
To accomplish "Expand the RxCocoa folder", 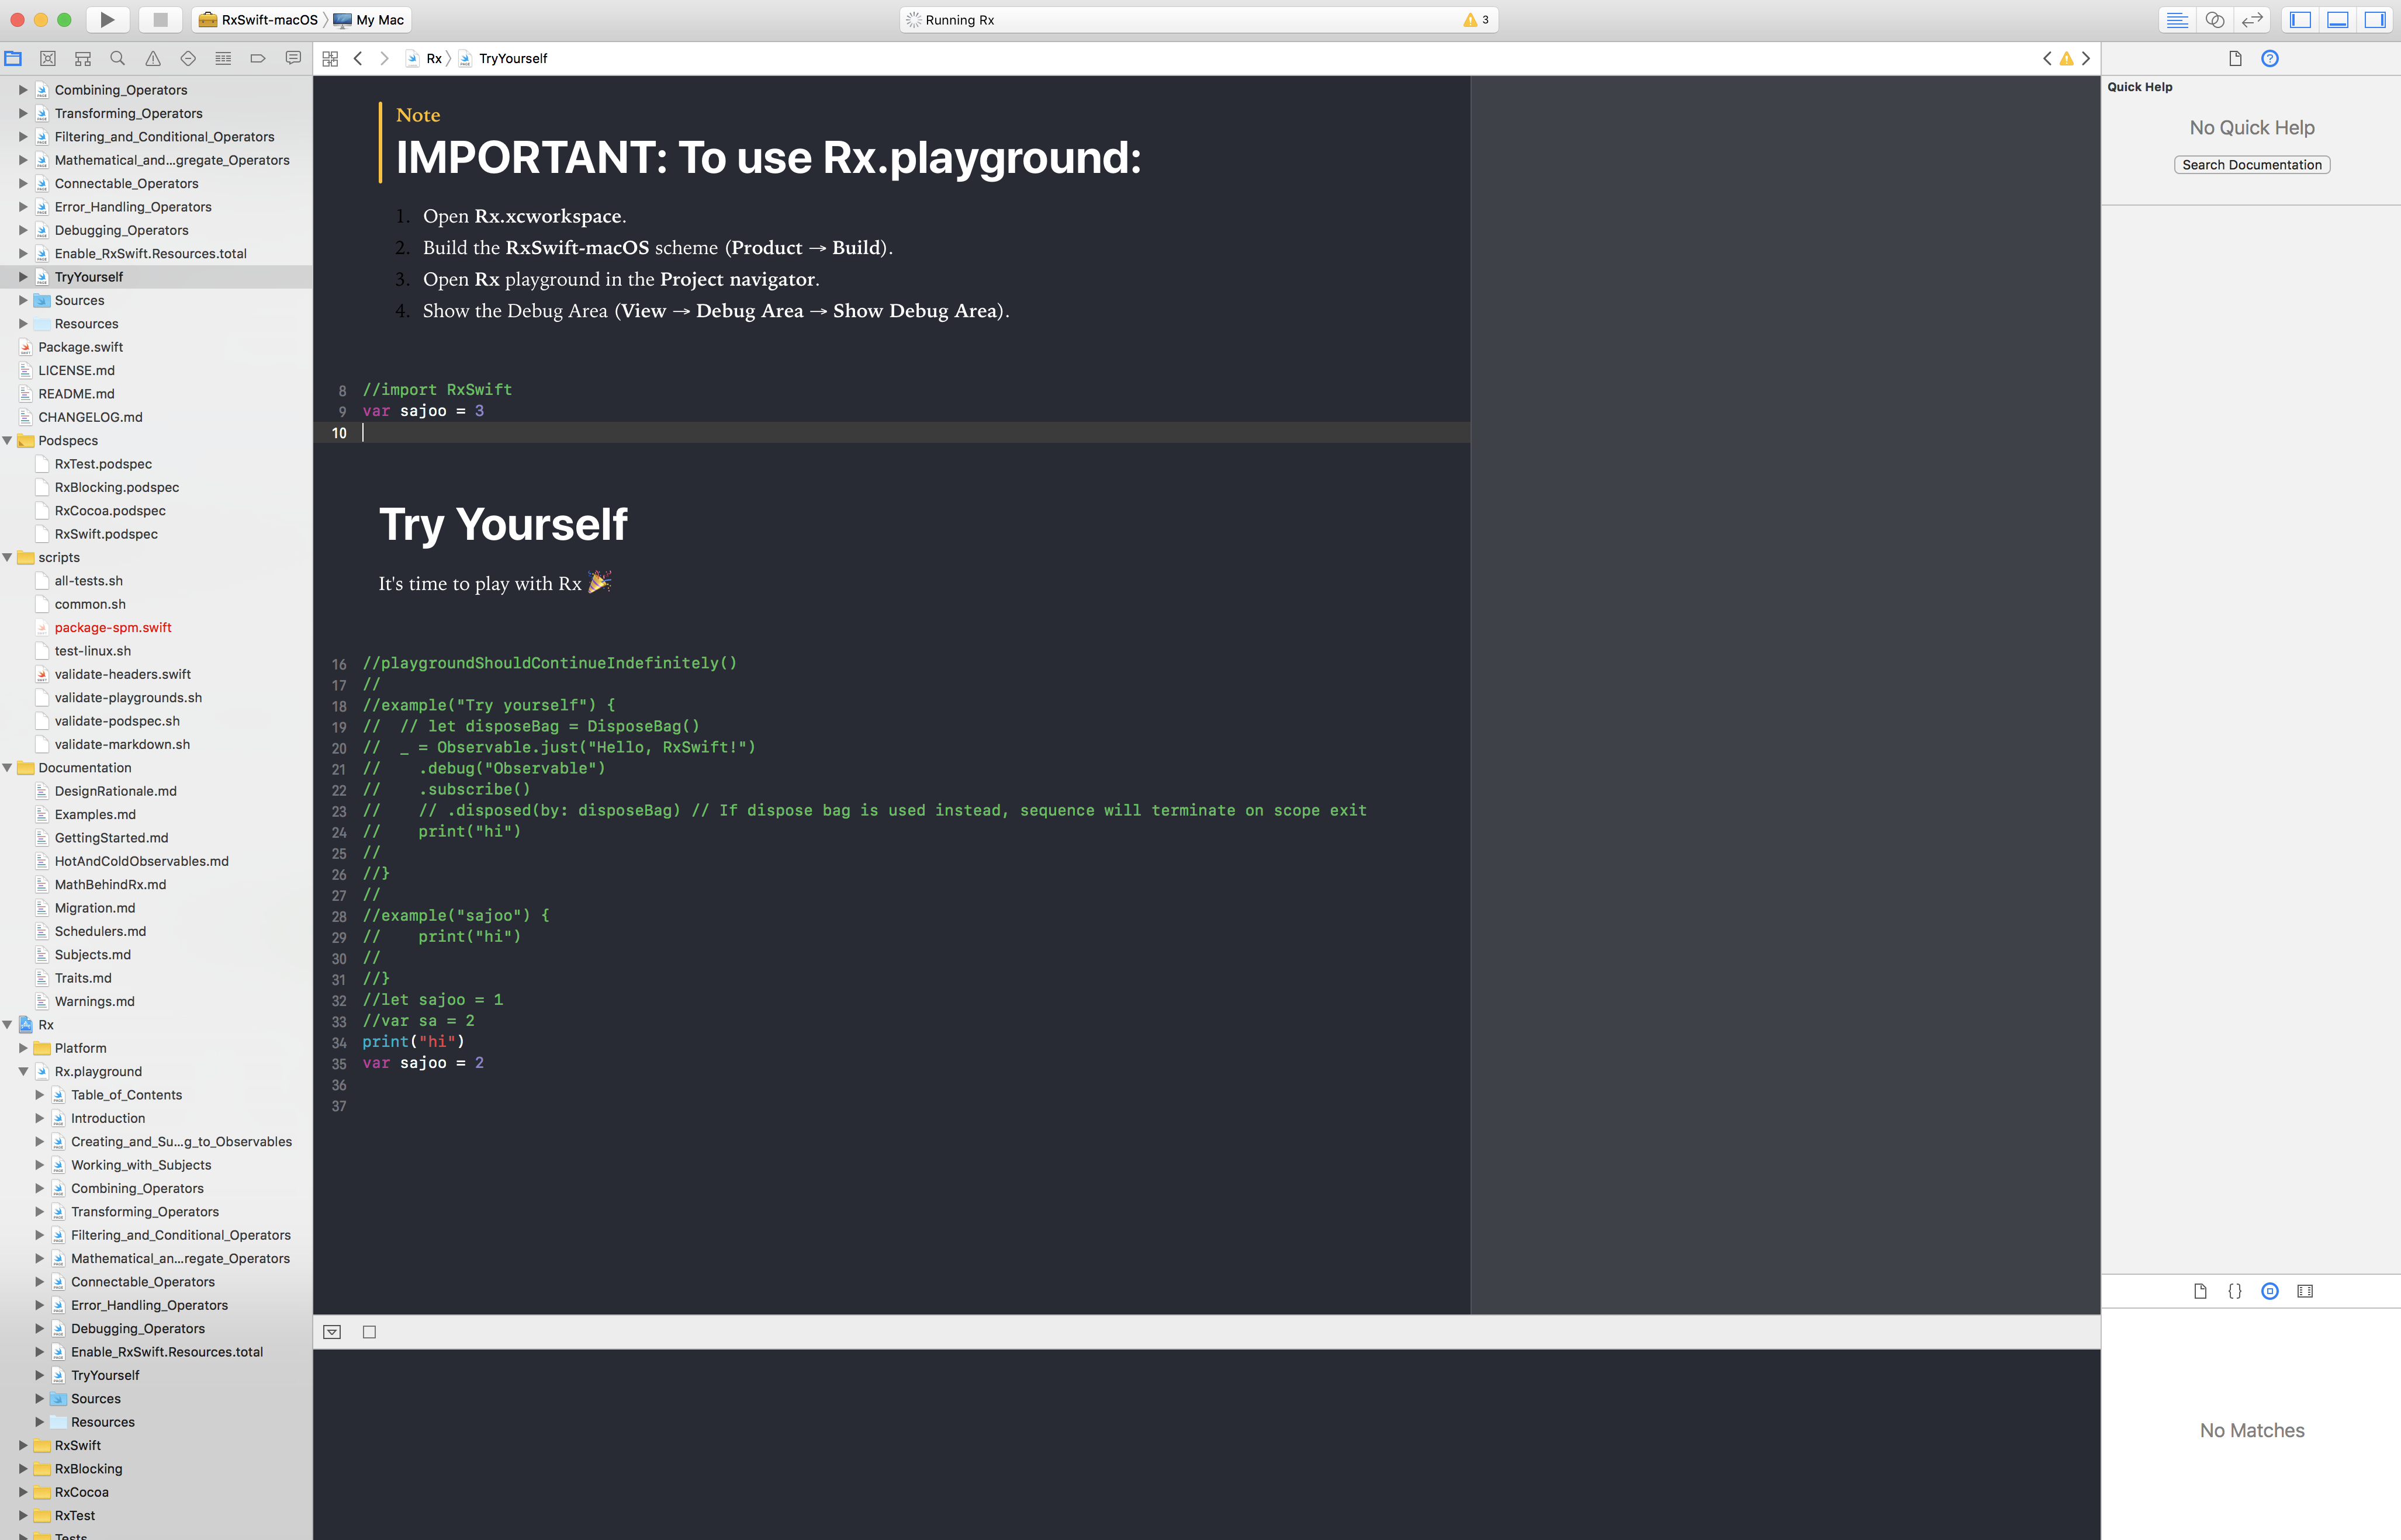I will pos(23,1492).
